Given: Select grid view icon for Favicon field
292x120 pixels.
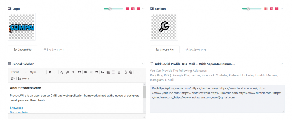Looking at the screenshot, I should [266, 8].
